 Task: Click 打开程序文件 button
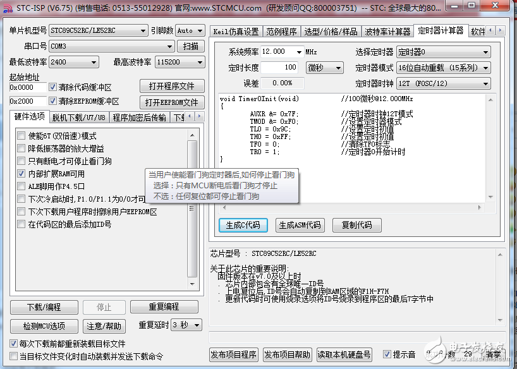[x=172, y=86]
